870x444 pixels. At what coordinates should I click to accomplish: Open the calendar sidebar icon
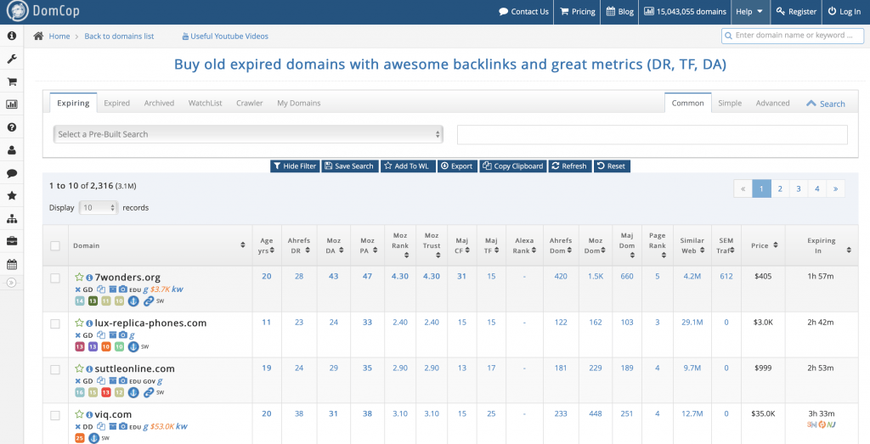point(12,264)
